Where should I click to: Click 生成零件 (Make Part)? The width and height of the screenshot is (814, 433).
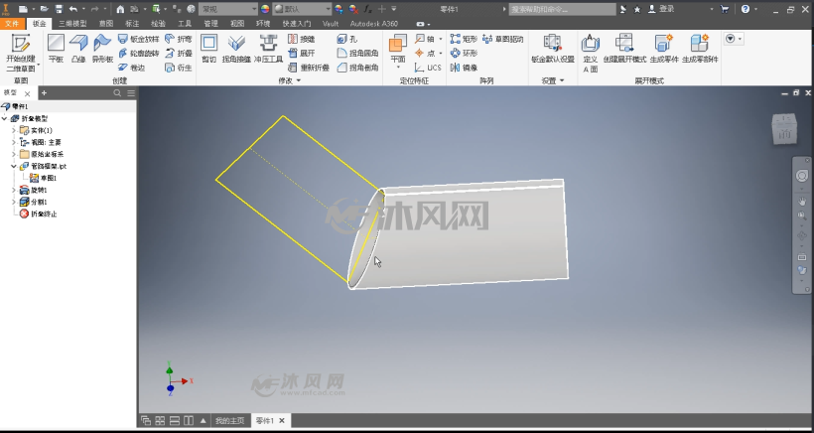click(664, 49)
